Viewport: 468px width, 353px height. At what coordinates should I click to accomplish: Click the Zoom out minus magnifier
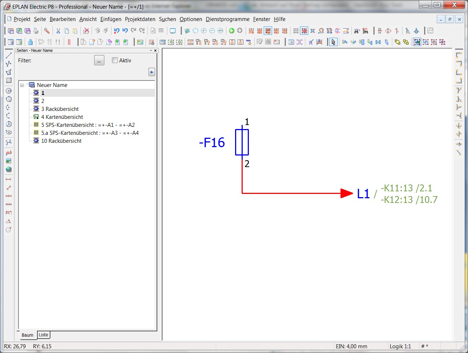pyautogui.click(x=212, y=31)
